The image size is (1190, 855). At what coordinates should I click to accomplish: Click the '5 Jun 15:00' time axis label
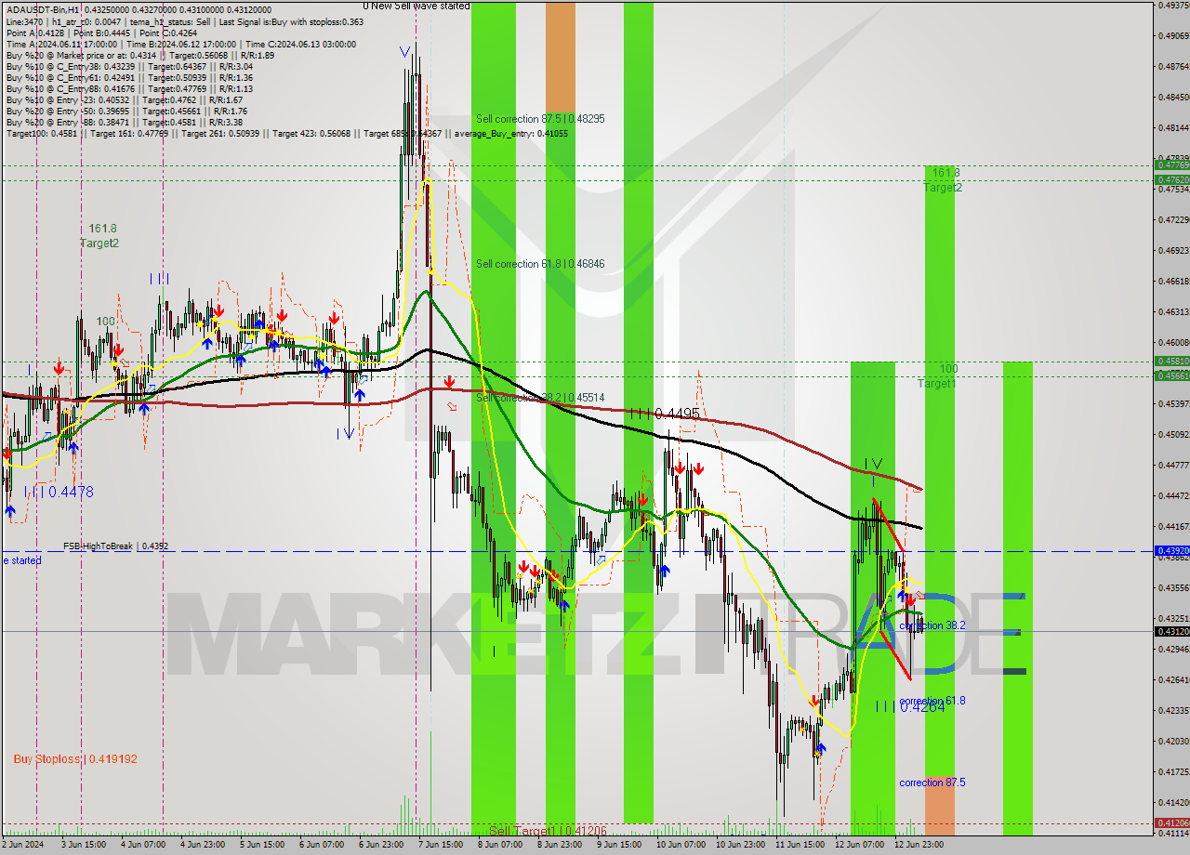coord(263,844)
